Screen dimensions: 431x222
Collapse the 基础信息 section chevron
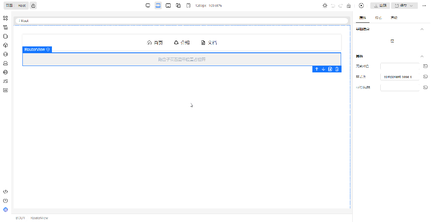422,29
